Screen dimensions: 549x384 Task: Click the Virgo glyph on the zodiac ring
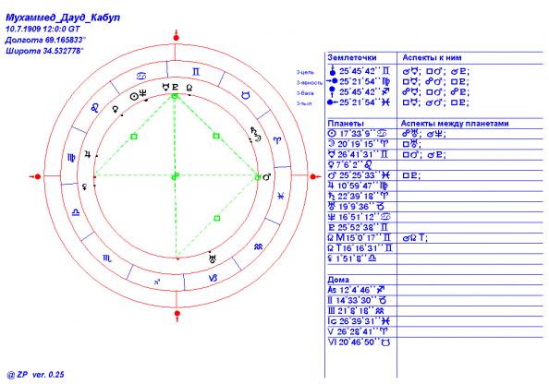coord(71,158)
